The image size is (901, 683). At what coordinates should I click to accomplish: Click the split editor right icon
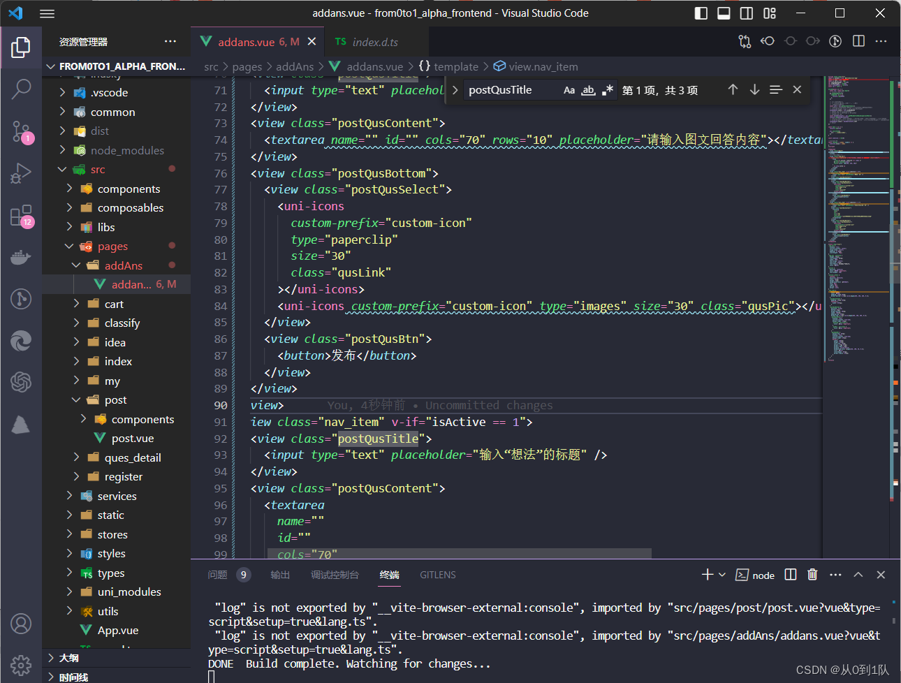click(858, 41)
